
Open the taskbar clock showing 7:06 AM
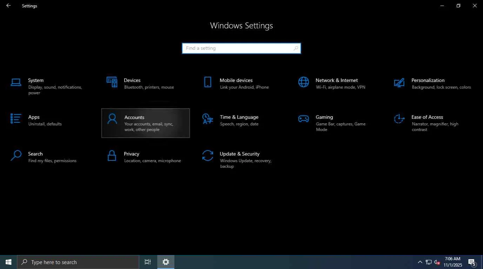(452, 262)
